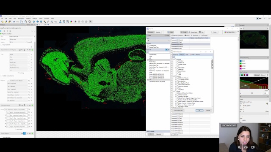Select the pointer selection tool in toolbar
271x152 pixels.
(x=22, y=22)
